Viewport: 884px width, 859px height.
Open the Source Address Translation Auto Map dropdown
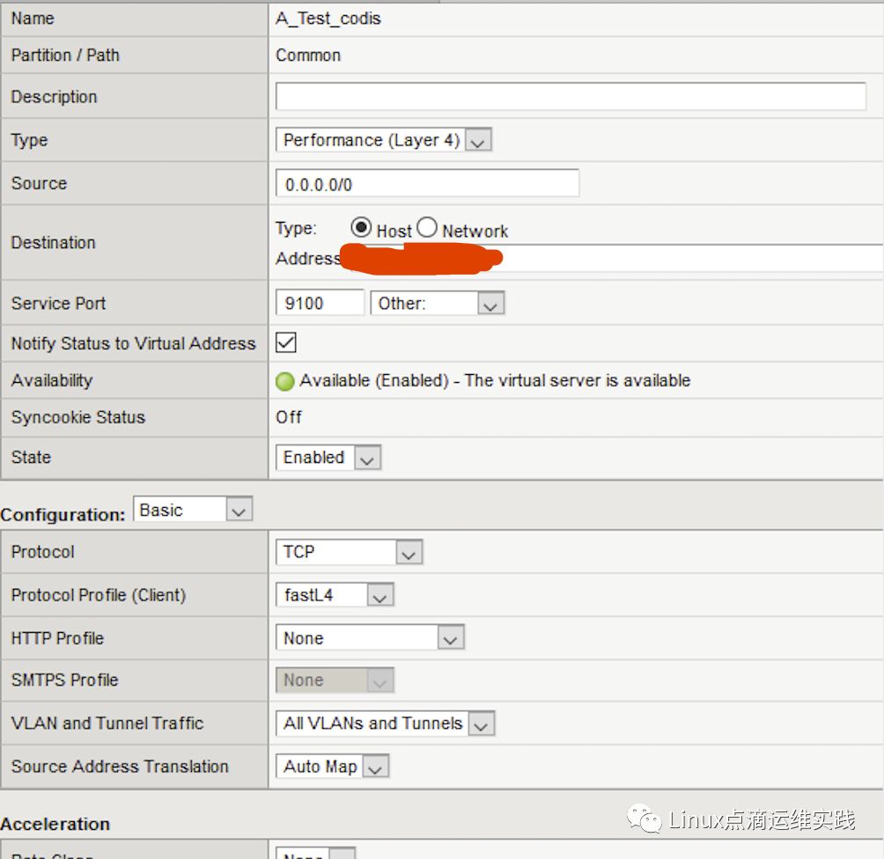point(332,767)
